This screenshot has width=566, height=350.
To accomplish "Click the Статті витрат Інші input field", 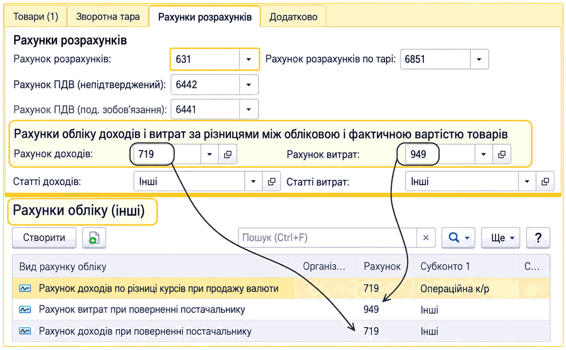I will tap(462, 181).
